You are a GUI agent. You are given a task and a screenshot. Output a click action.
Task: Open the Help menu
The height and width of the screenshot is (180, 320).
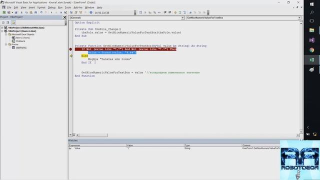99,7
